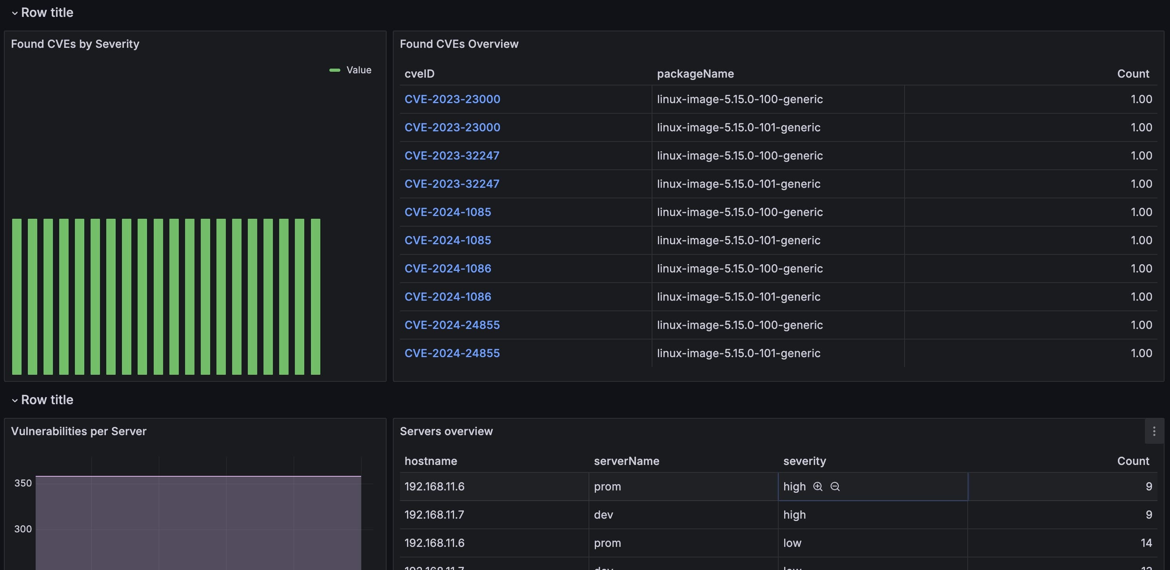Open CVE-2024-24855 link for 101-generic package

coord(452,353)
